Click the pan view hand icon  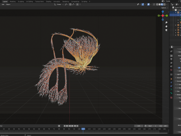pyautogui.click(x=166, y=26)
